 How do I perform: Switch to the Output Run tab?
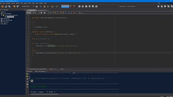[40, 71]
